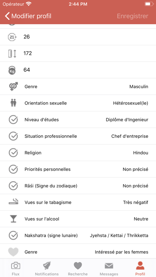Open the Notifications bell tab
Image resolution: width=156 pixels, height=277 pixels.
47,269
